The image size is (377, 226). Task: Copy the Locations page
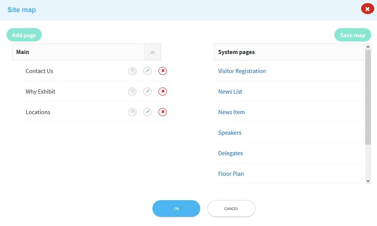tap(132, 112)
